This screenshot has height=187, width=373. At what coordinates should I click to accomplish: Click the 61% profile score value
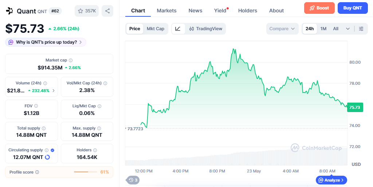coord(105,172)
